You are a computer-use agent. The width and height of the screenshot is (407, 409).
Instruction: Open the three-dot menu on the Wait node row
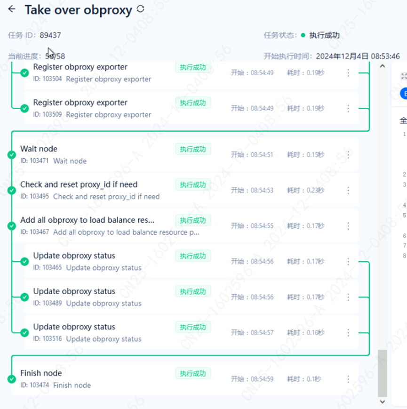pos(348,155)
